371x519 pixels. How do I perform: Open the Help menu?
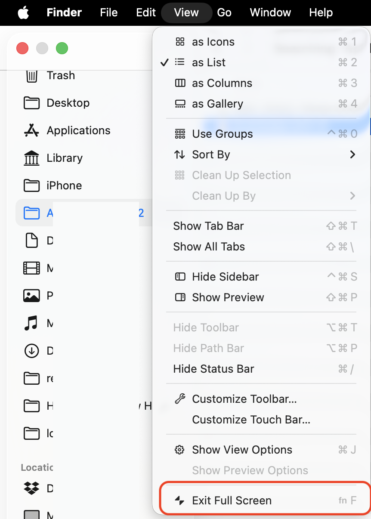[321, 12]
